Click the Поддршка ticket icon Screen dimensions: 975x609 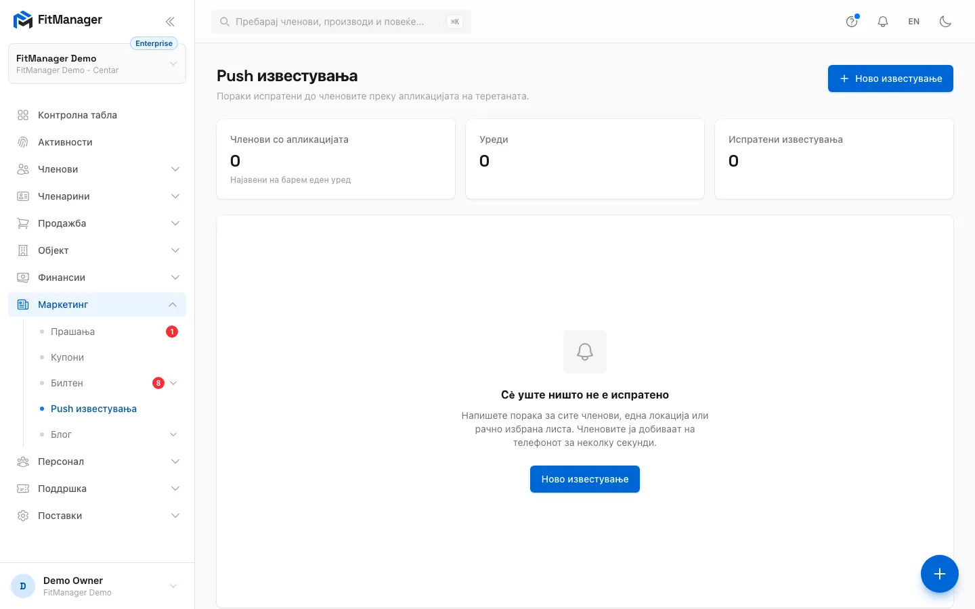tap(23, 489)
